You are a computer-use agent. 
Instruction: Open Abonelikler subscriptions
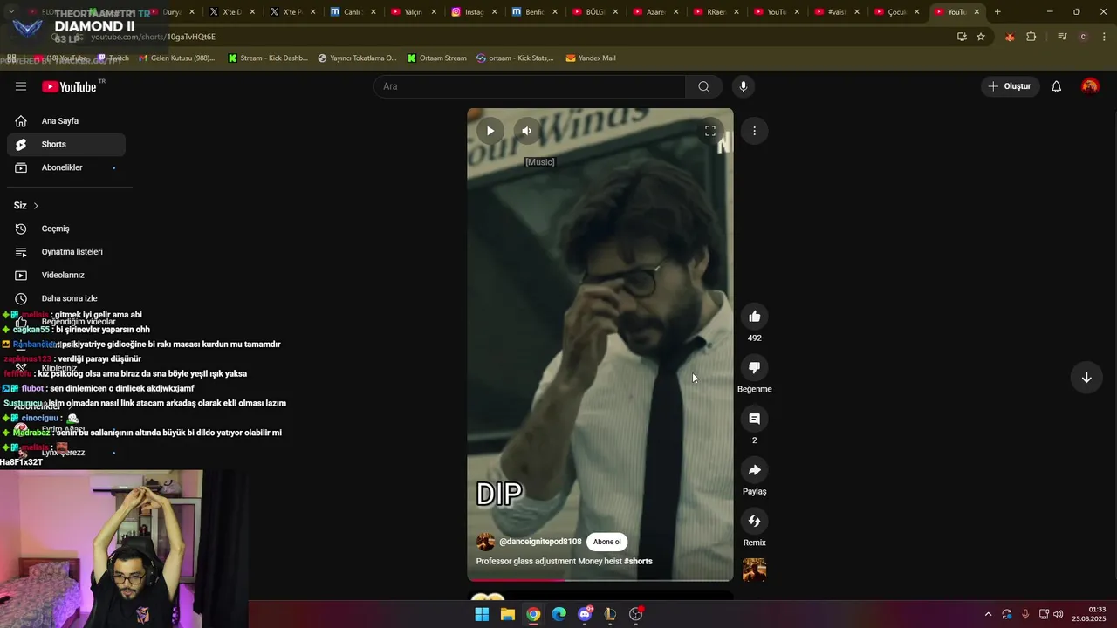tap(66, 167)
